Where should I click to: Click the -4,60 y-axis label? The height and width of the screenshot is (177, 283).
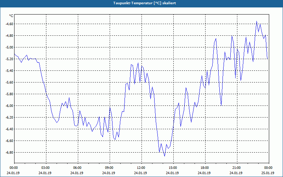point(10,24)
